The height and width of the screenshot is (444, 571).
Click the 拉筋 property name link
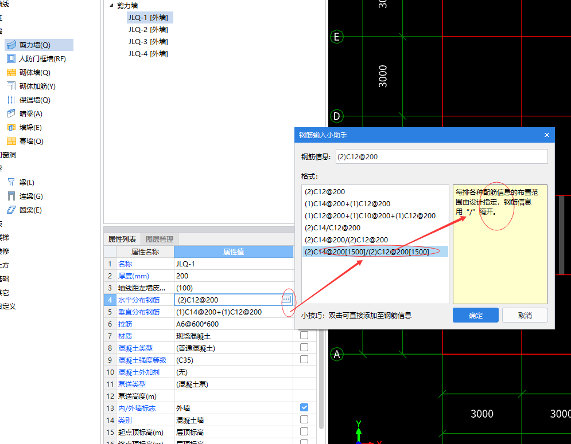[x=125, y=324]
